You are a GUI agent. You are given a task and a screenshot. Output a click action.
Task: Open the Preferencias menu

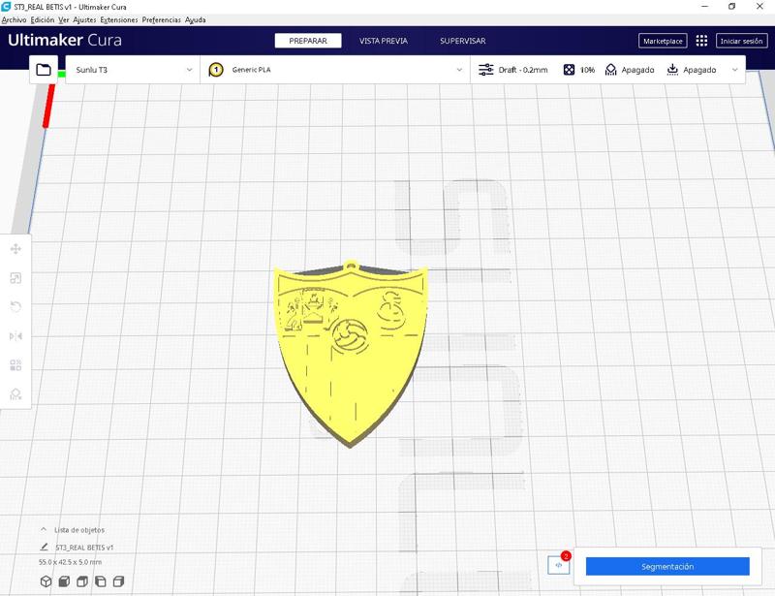point(162,19)
